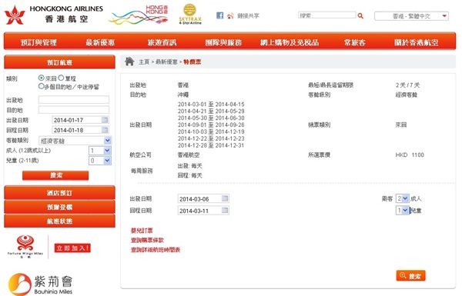Open the Hong Kong brand dragon logo

click(x=138, y=14)
